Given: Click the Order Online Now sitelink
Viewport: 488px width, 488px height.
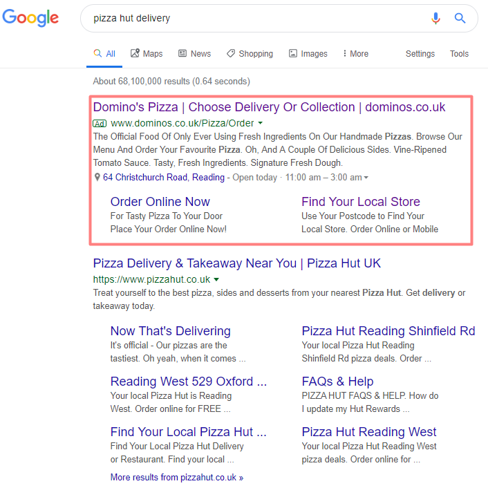Looking at the screenshot, I should (x=160, y=202).
